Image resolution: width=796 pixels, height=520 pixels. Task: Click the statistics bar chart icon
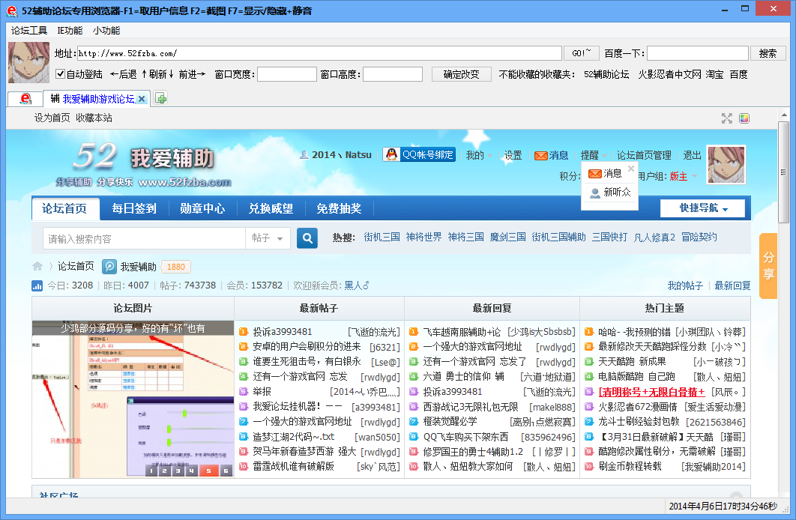[37, 286]
